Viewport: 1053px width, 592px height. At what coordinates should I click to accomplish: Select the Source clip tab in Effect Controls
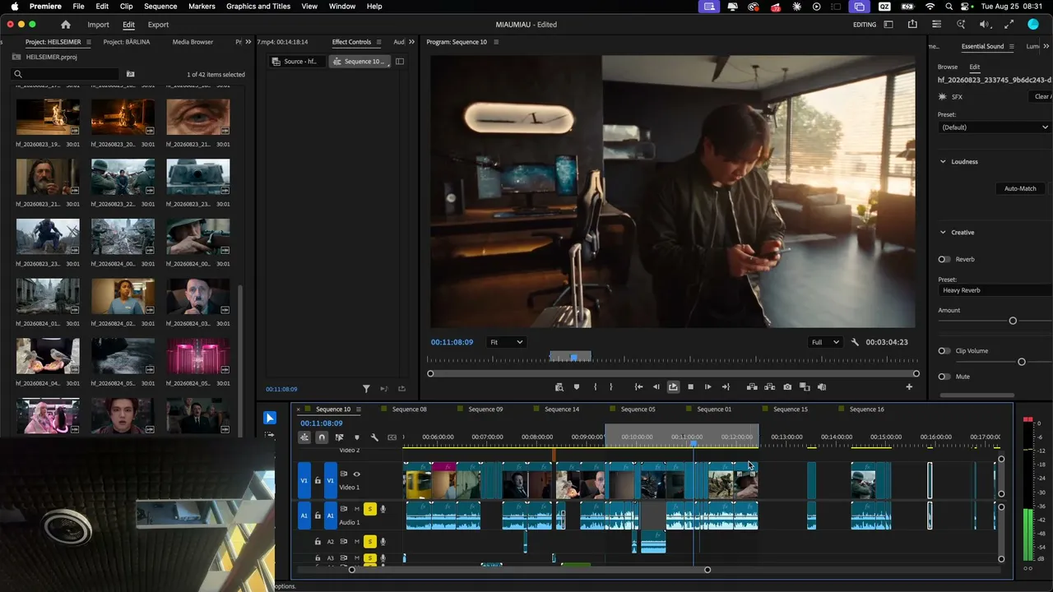[x=299, y=62]
